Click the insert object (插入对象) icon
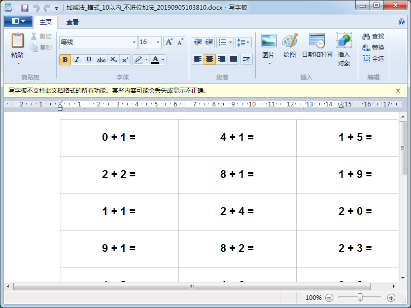This screenshot has width=411, height=308. 344,42
